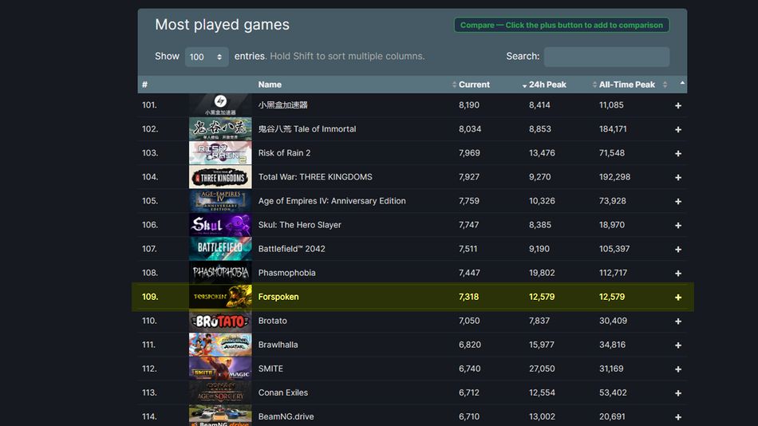Add Brotato to comparison
The height and width of the screenshot is (426, 758).
(x=677, y=321)
